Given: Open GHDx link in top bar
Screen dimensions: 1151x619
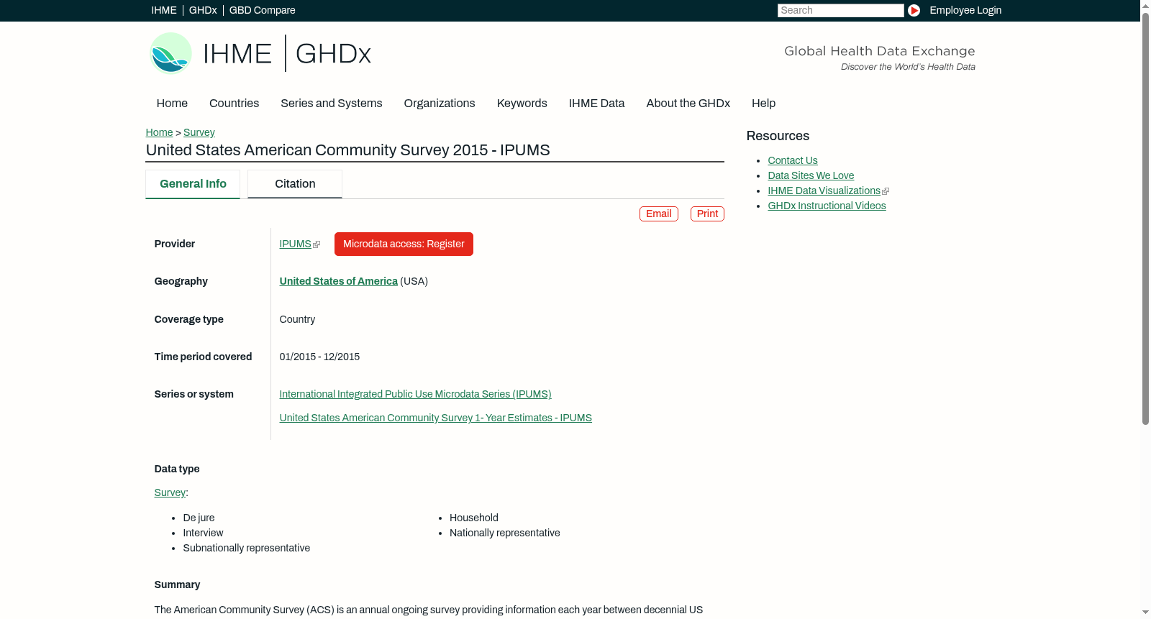Looking at the screenshot, I should [x=203, y=10].
